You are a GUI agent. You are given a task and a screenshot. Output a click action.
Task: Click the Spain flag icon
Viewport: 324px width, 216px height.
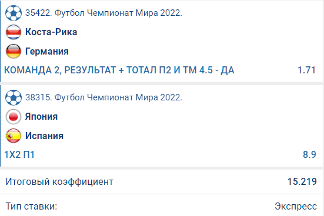[x=14, y=136]
